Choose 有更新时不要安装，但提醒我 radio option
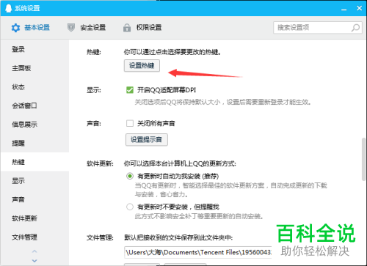 coord(130,207)
